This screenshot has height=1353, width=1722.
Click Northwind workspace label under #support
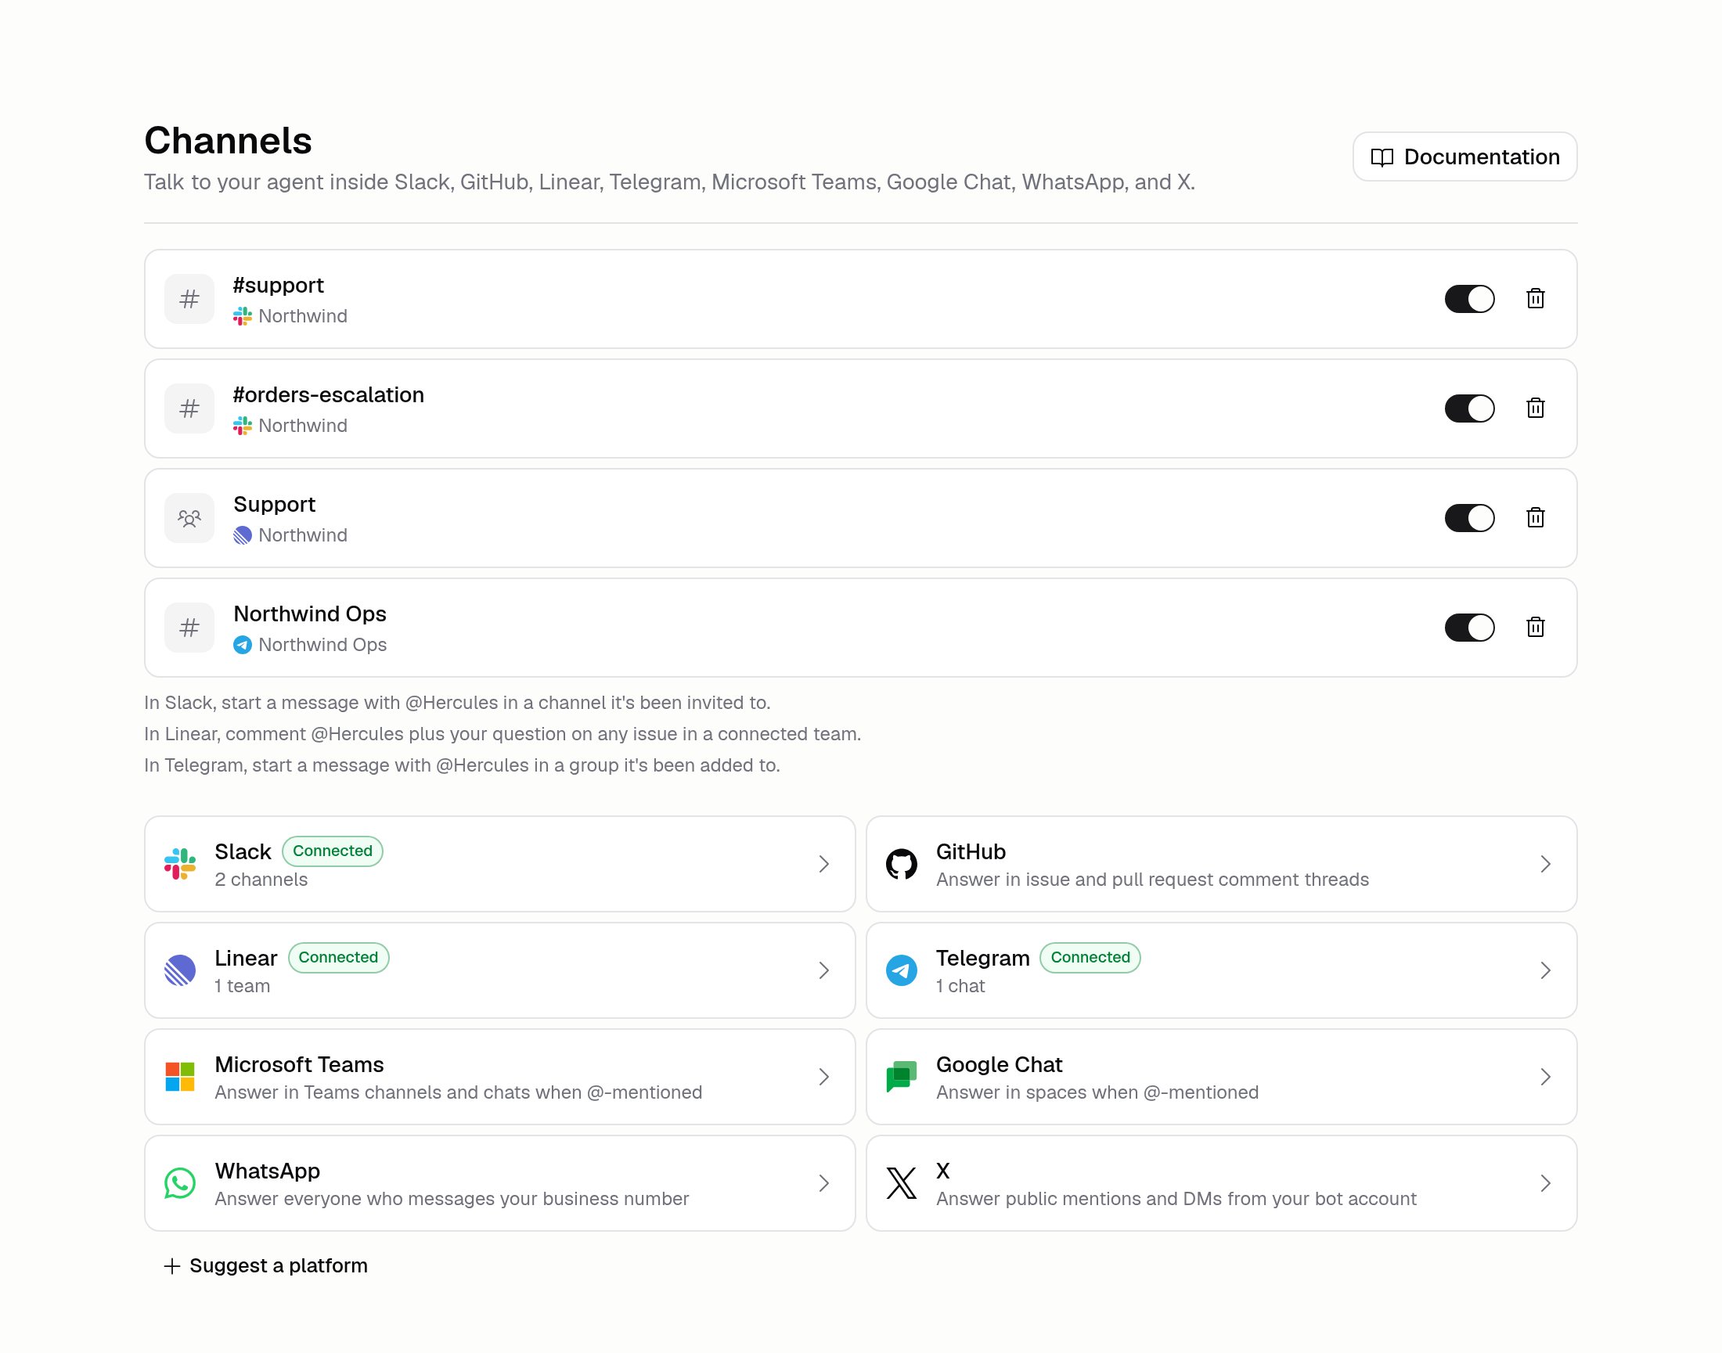click(x=303, y=316)
